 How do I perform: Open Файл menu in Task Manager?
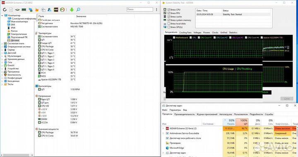[x=165, y=110]
